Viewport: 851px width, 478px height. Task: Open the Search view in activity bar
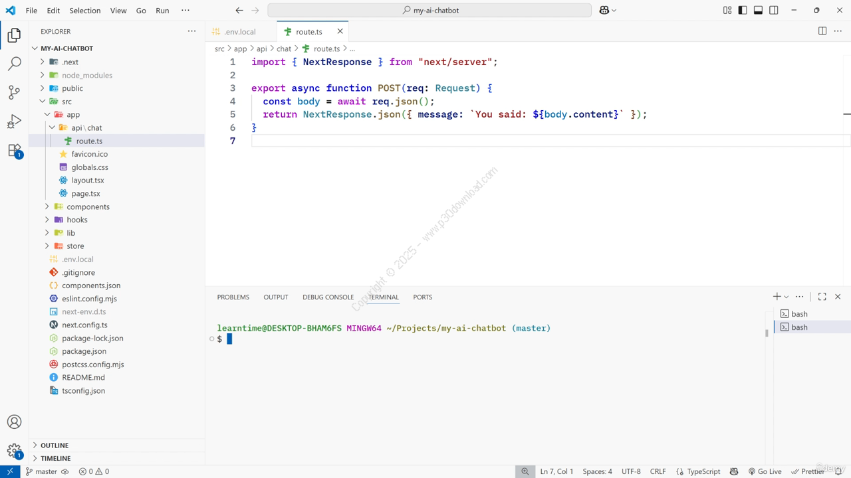click(x=14, y=64)
